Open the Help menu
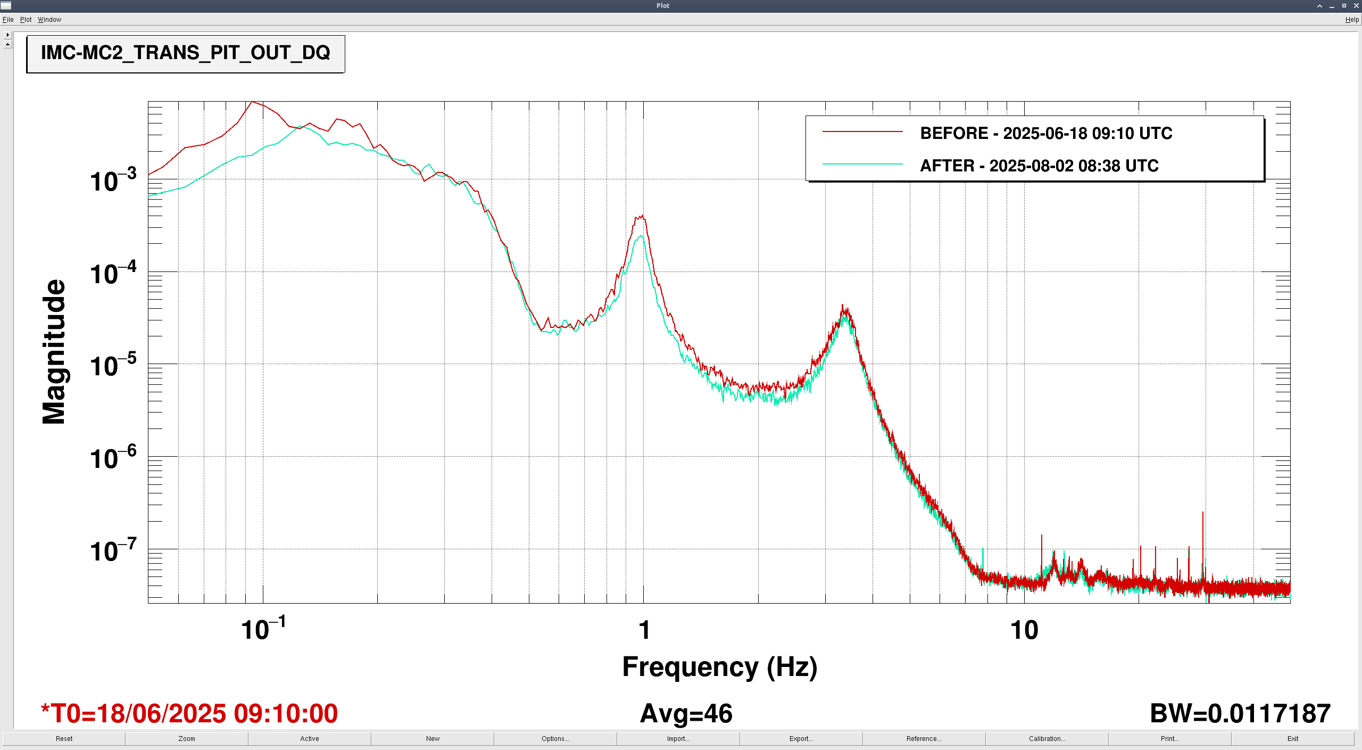 point(1352,20)
